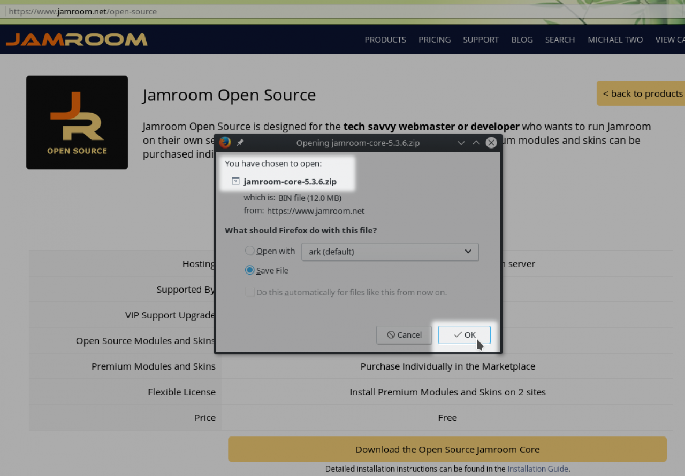Select the Save File radio option
Image resolution: width=685 pixels, height=476 pixels.
point(249,270)
